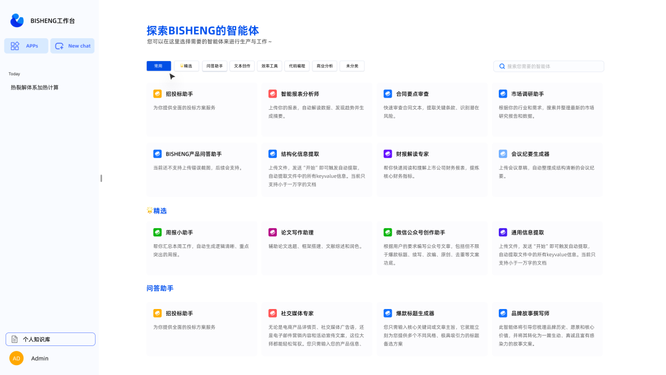
Task: Click the blue 品牌故事撰写师 icon
Action: pos(503,313)
